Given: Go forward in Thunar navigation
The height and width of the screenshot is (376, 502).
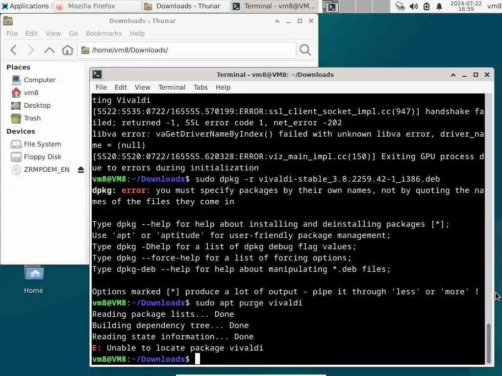Looking at the screenshot, I should click(x=31, y=50).
